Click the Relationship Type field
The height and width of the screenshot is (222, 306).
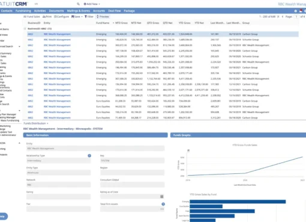pos(58,161)
